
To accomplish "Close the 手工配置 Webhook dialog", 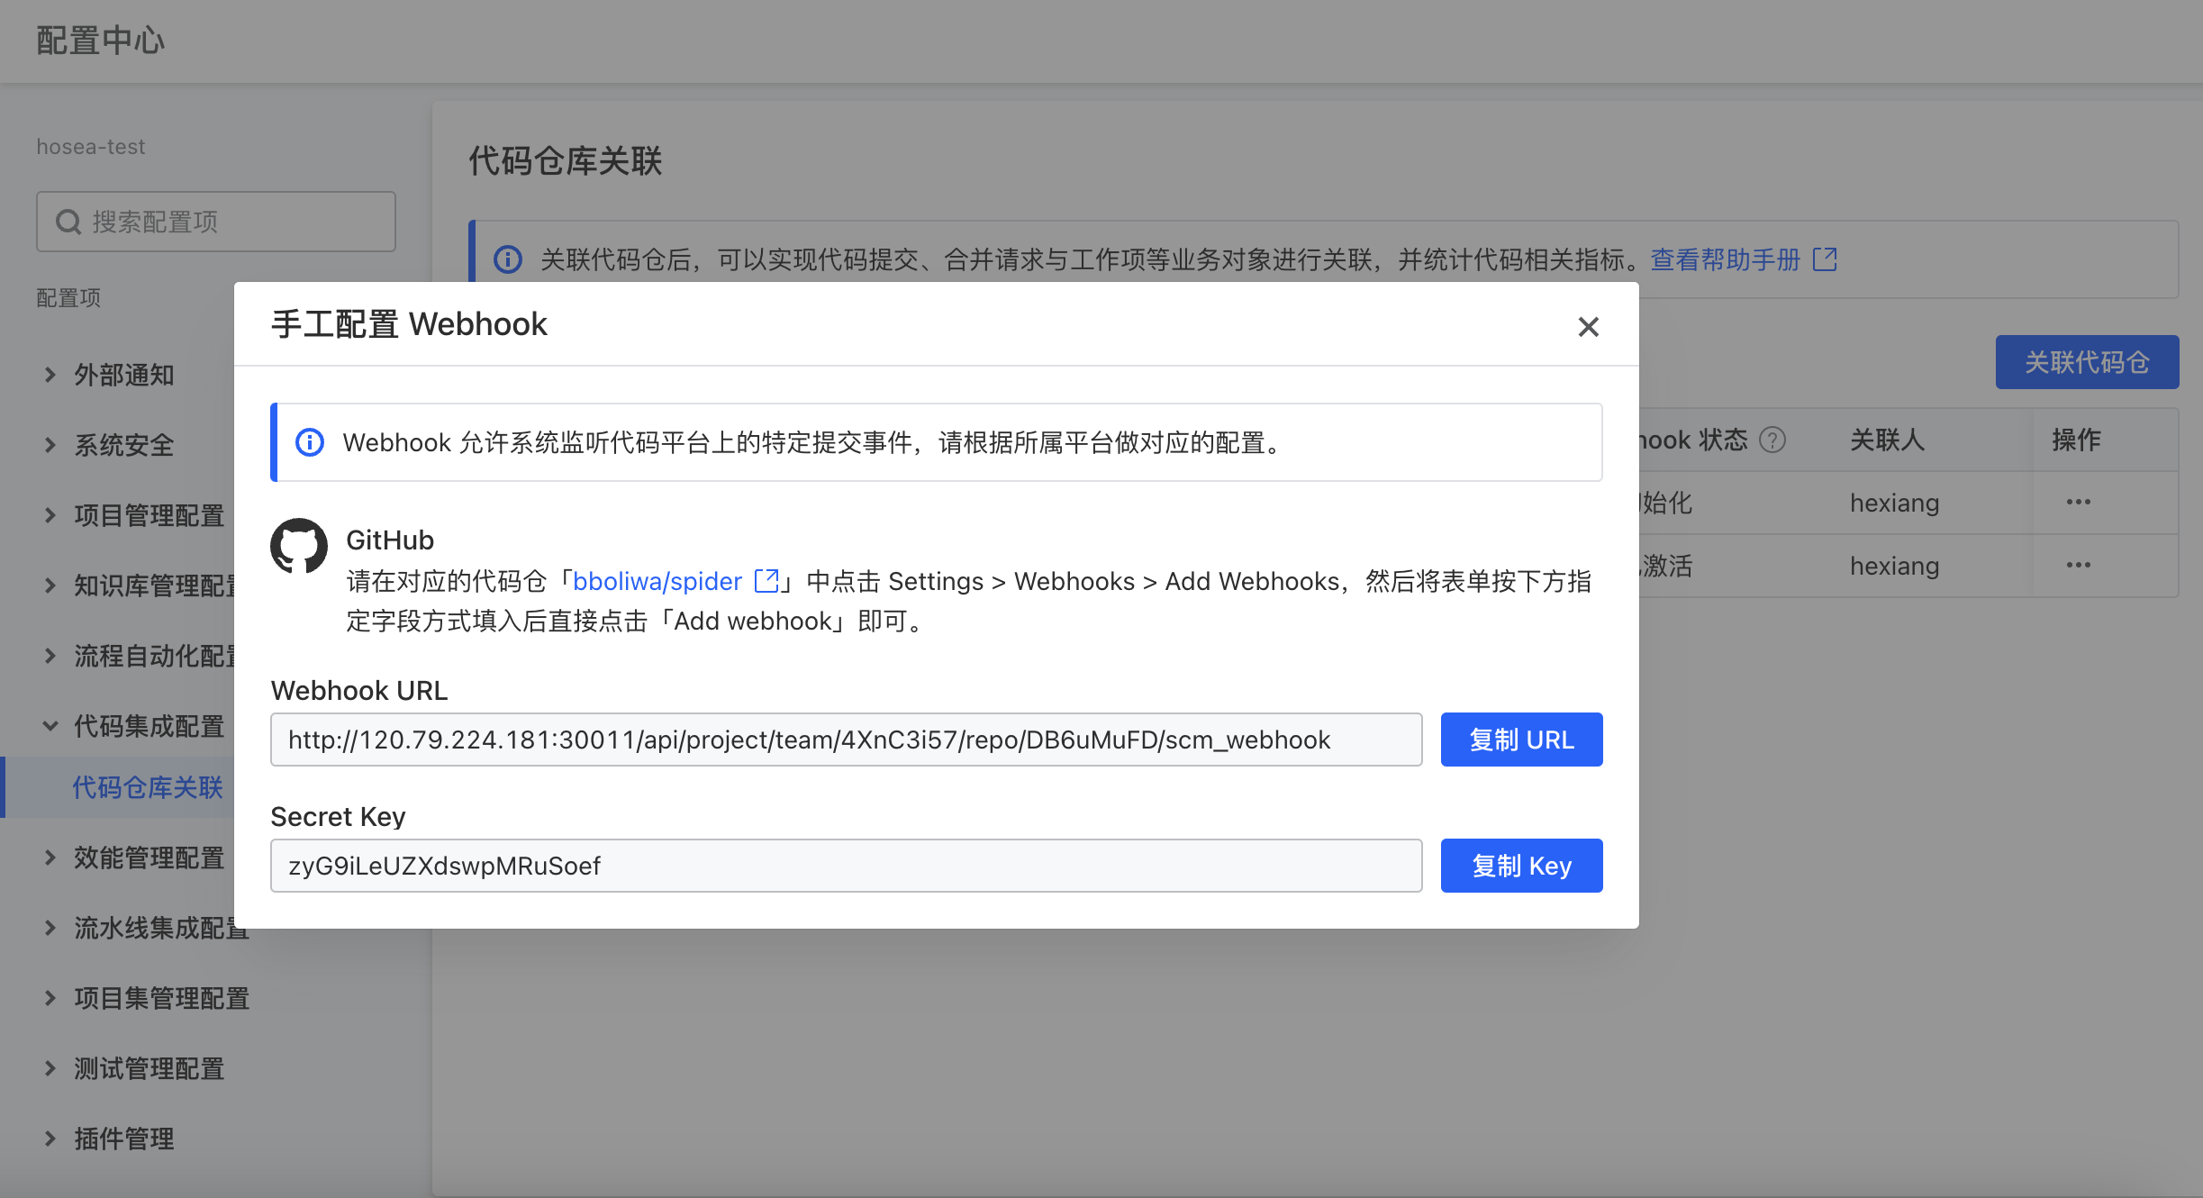I will [x=1588, y=326].
